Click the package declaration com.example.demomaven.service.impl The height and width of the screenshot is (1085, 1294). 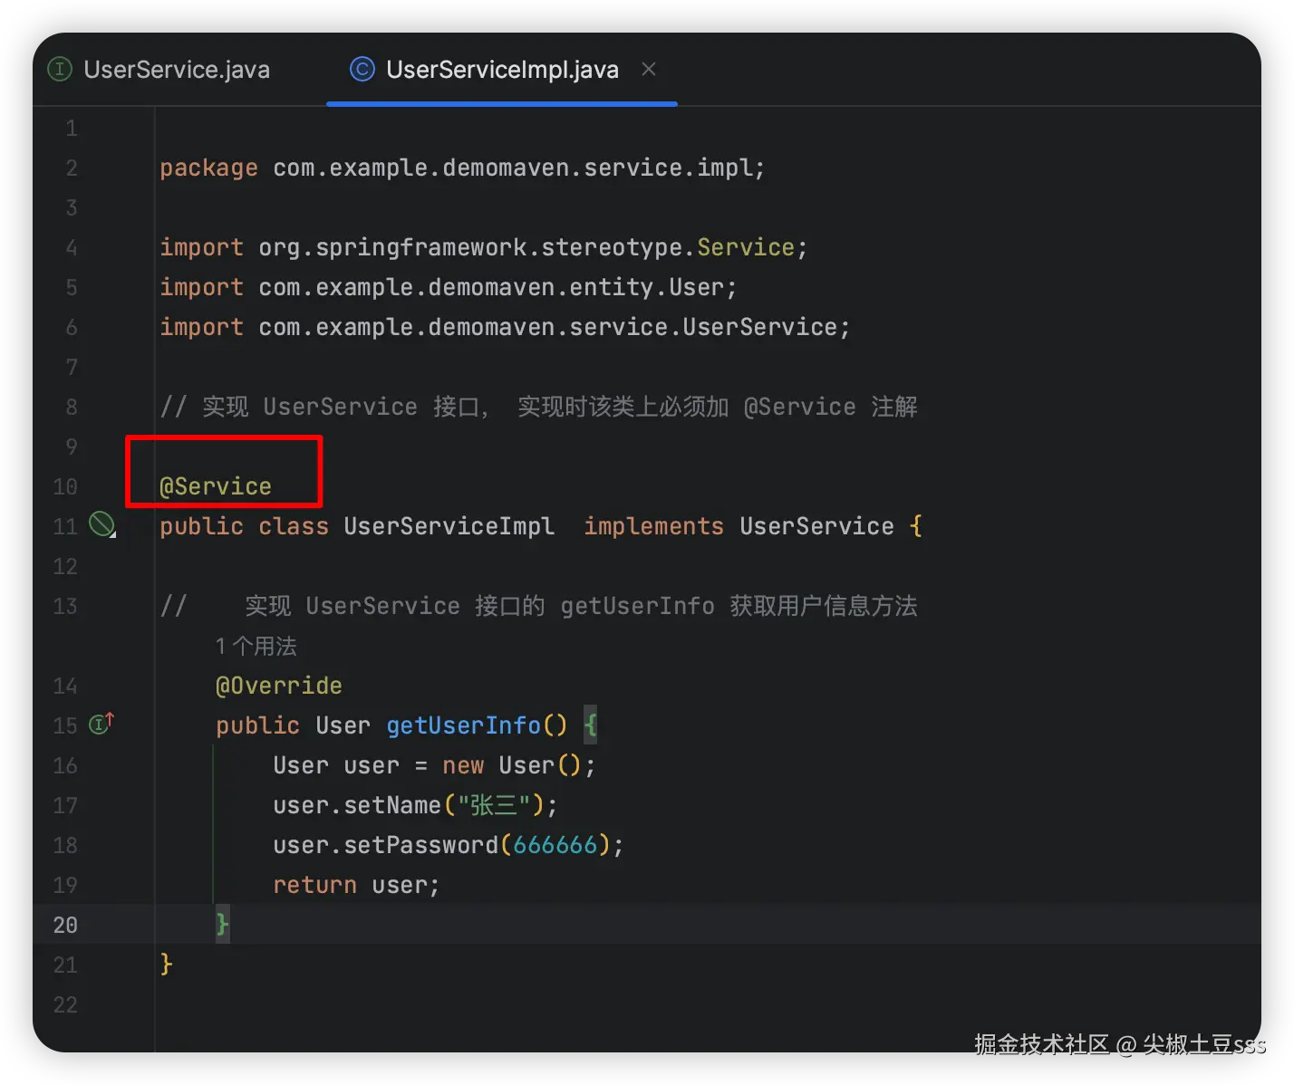(x=518, y=168)
